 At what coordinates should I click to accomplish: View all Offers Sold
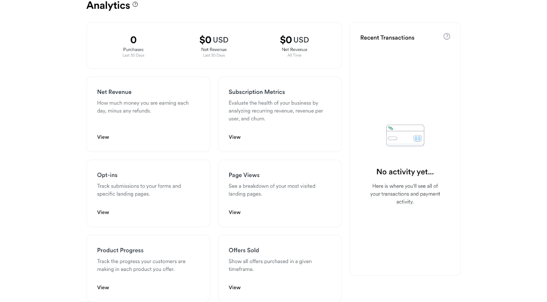click(x=235, y=287)
